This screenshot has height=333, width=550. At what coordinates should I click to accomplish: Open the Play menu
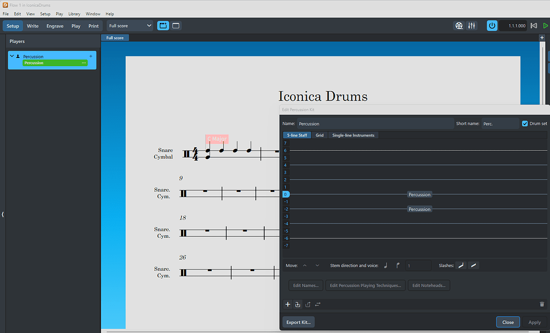(59, 14)
